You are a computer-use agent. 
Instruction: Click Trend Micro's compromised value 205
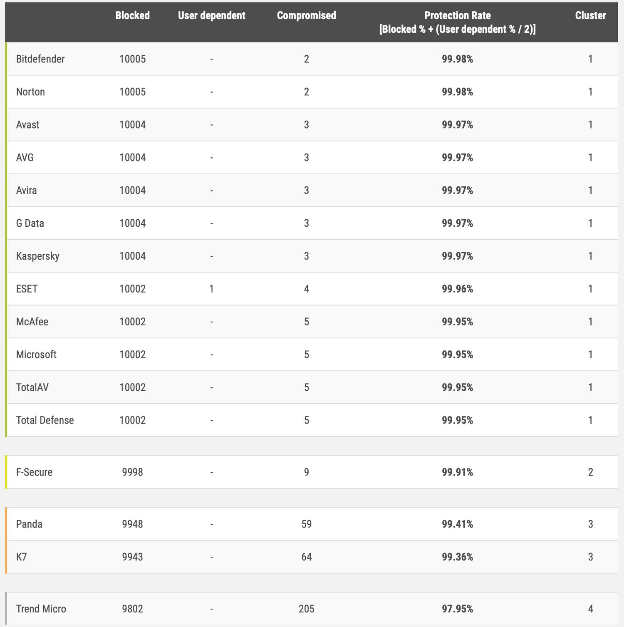coord(306,609)
